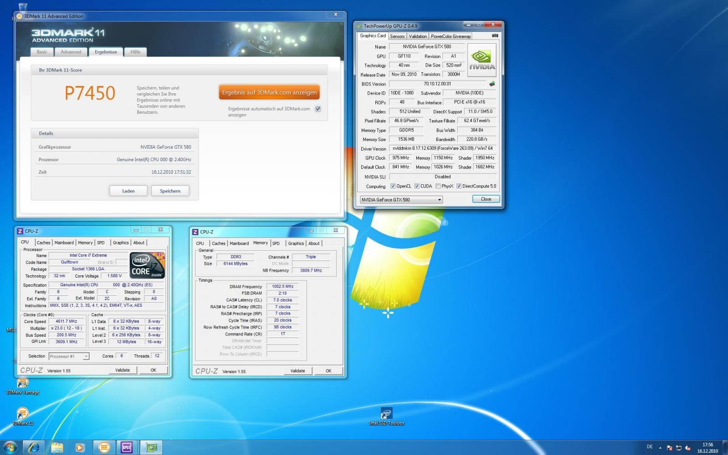
Task: Click the Driver Version field in GPU-Z
Action: click(x=442, y=148)
